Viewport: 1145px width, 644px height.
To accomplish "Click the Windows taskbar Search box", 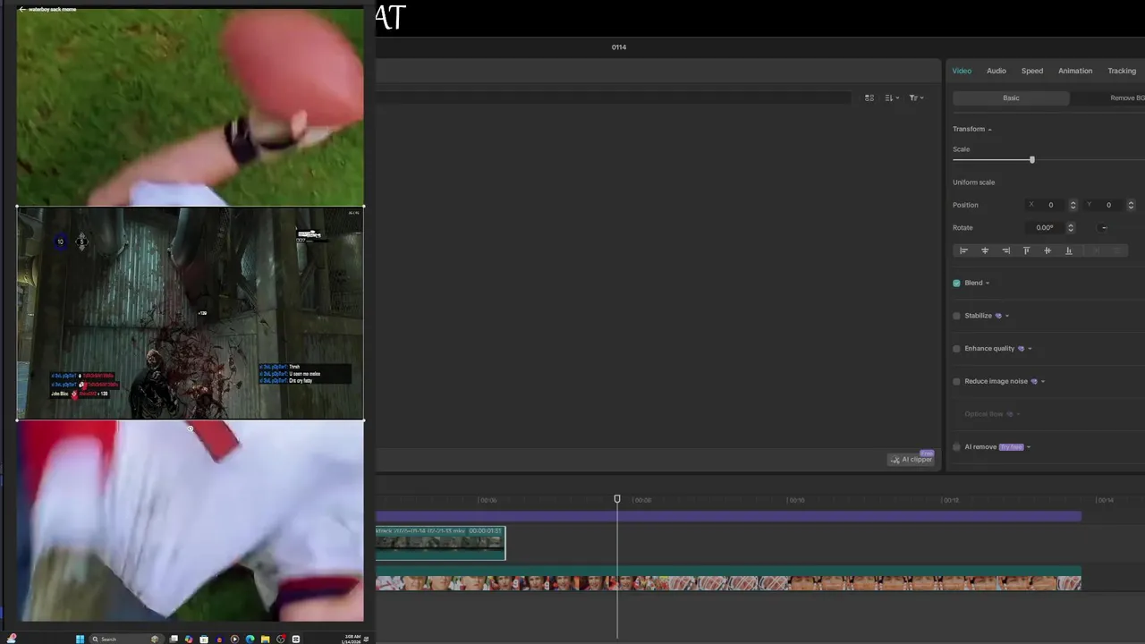I will tap(127, 639).
